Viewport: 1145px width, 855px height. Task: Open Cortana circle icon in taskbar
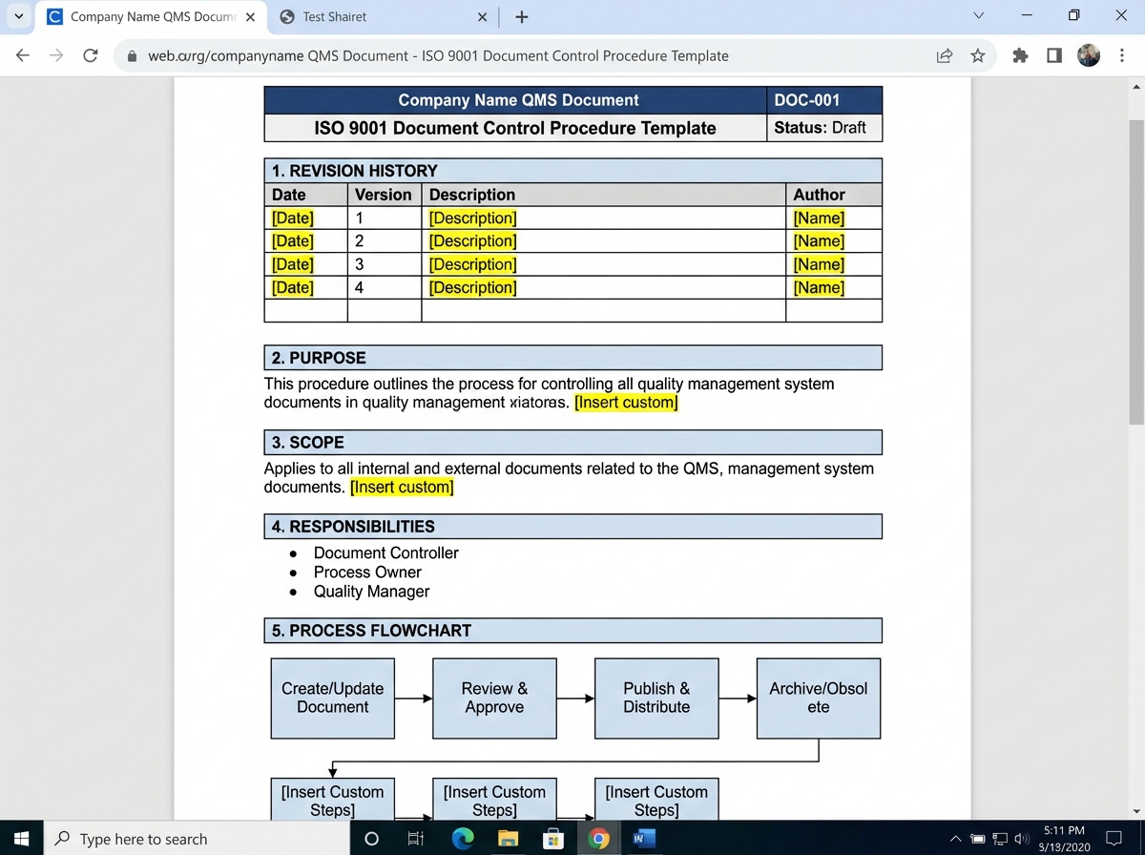372,839
